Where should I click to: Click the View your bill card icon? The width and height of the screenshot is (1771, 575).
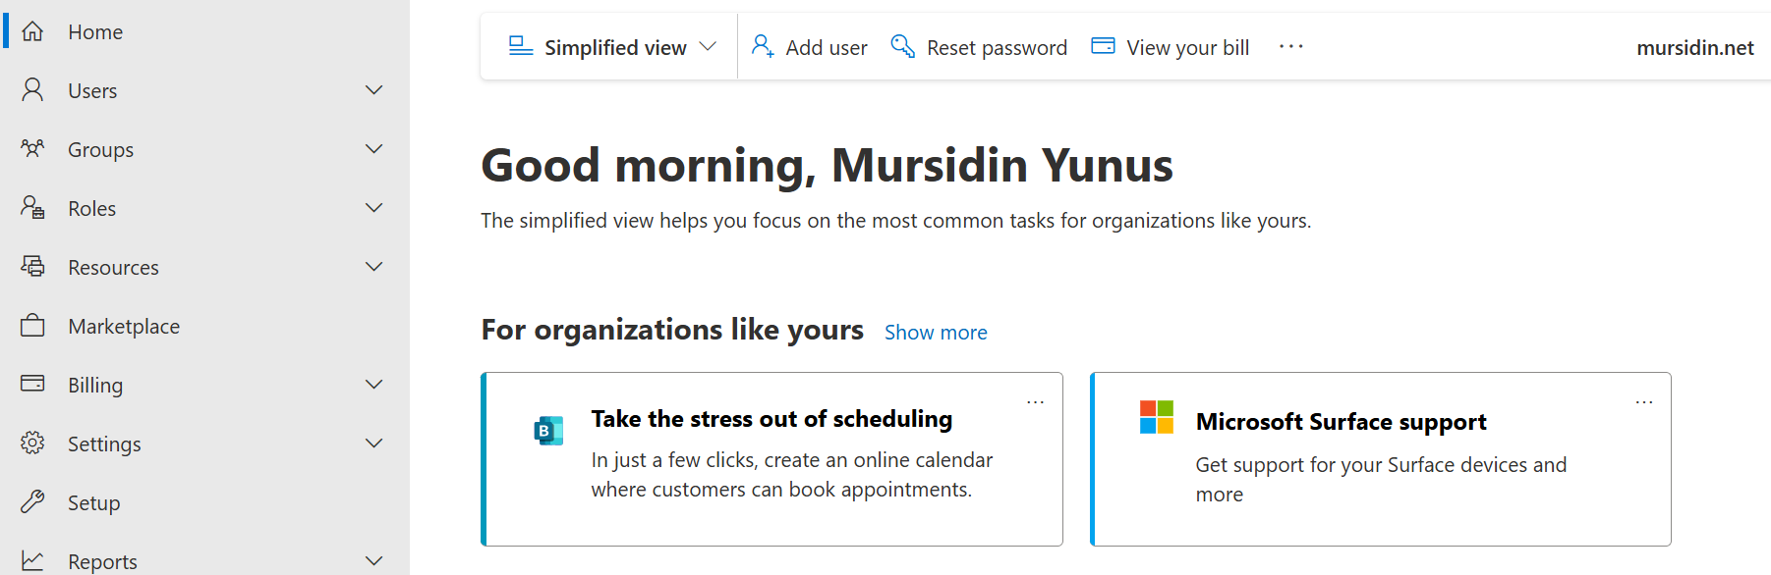1103,46
